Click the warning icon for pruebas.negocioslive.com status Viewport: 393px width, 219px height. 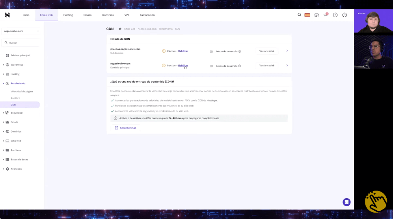[x=164, y=51]
